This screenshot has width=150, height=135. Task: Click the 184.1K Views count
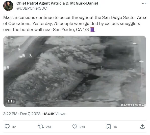(54, 114)
